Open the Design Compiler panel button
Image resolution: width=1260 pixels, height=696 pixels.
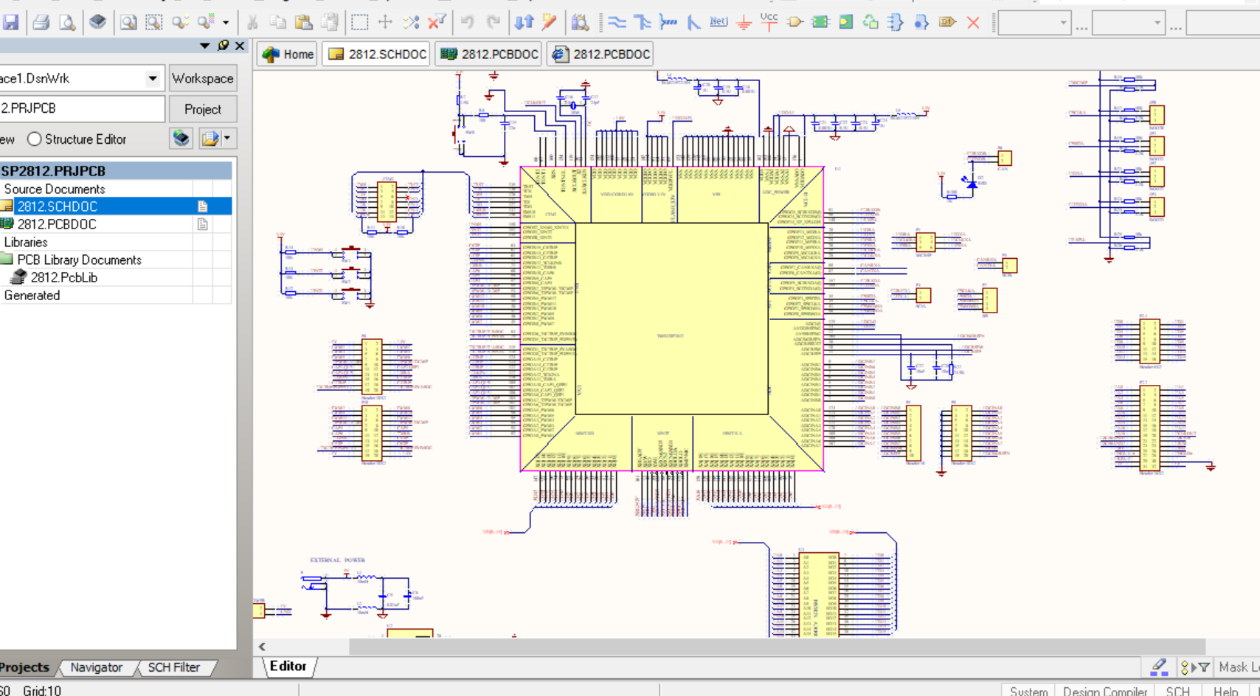1105,690
